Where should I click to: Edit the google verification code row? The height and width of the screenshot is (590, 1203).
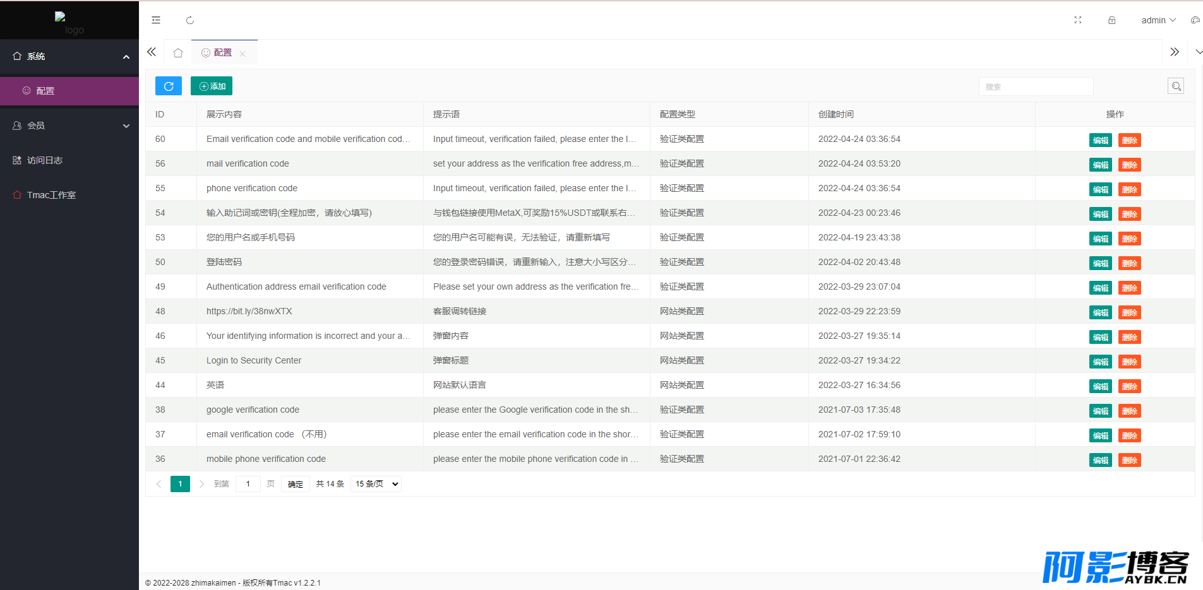click(x=1101, y=411)
